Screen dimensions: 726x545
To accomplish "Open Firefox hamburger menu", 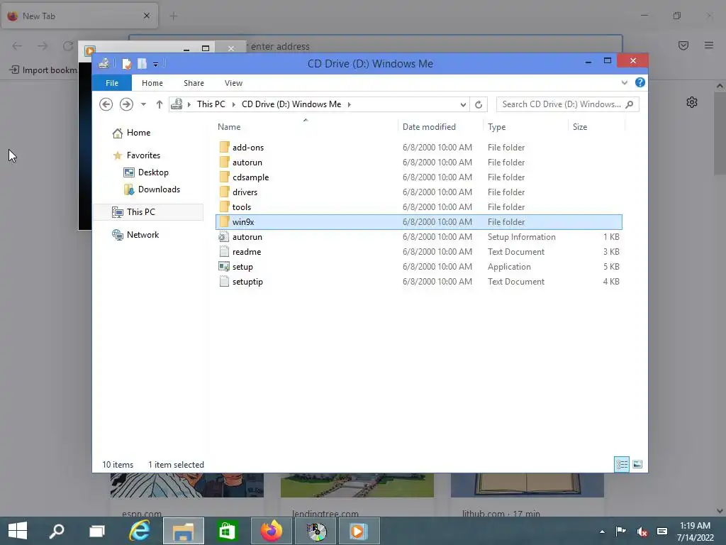I will (x=709, y=45).
